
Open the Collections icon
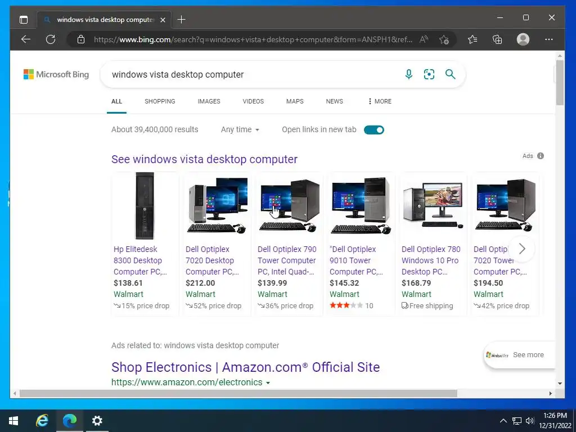click(497, 39)
